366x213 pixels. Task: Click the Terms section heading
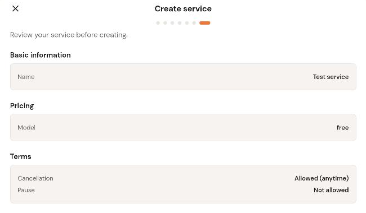(20, 156)
